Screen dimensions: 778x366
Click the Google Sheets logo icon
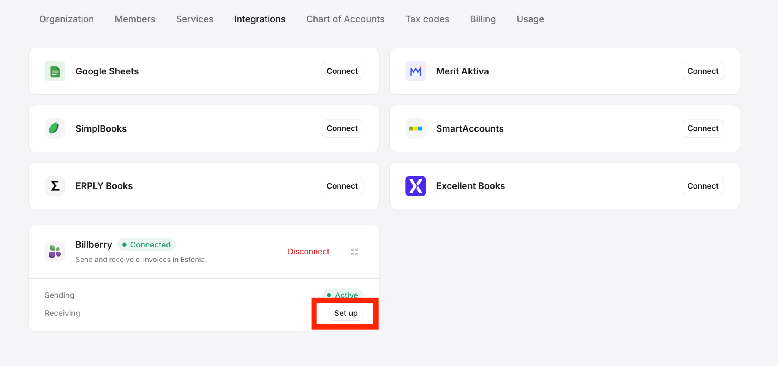tap(55, 71)
